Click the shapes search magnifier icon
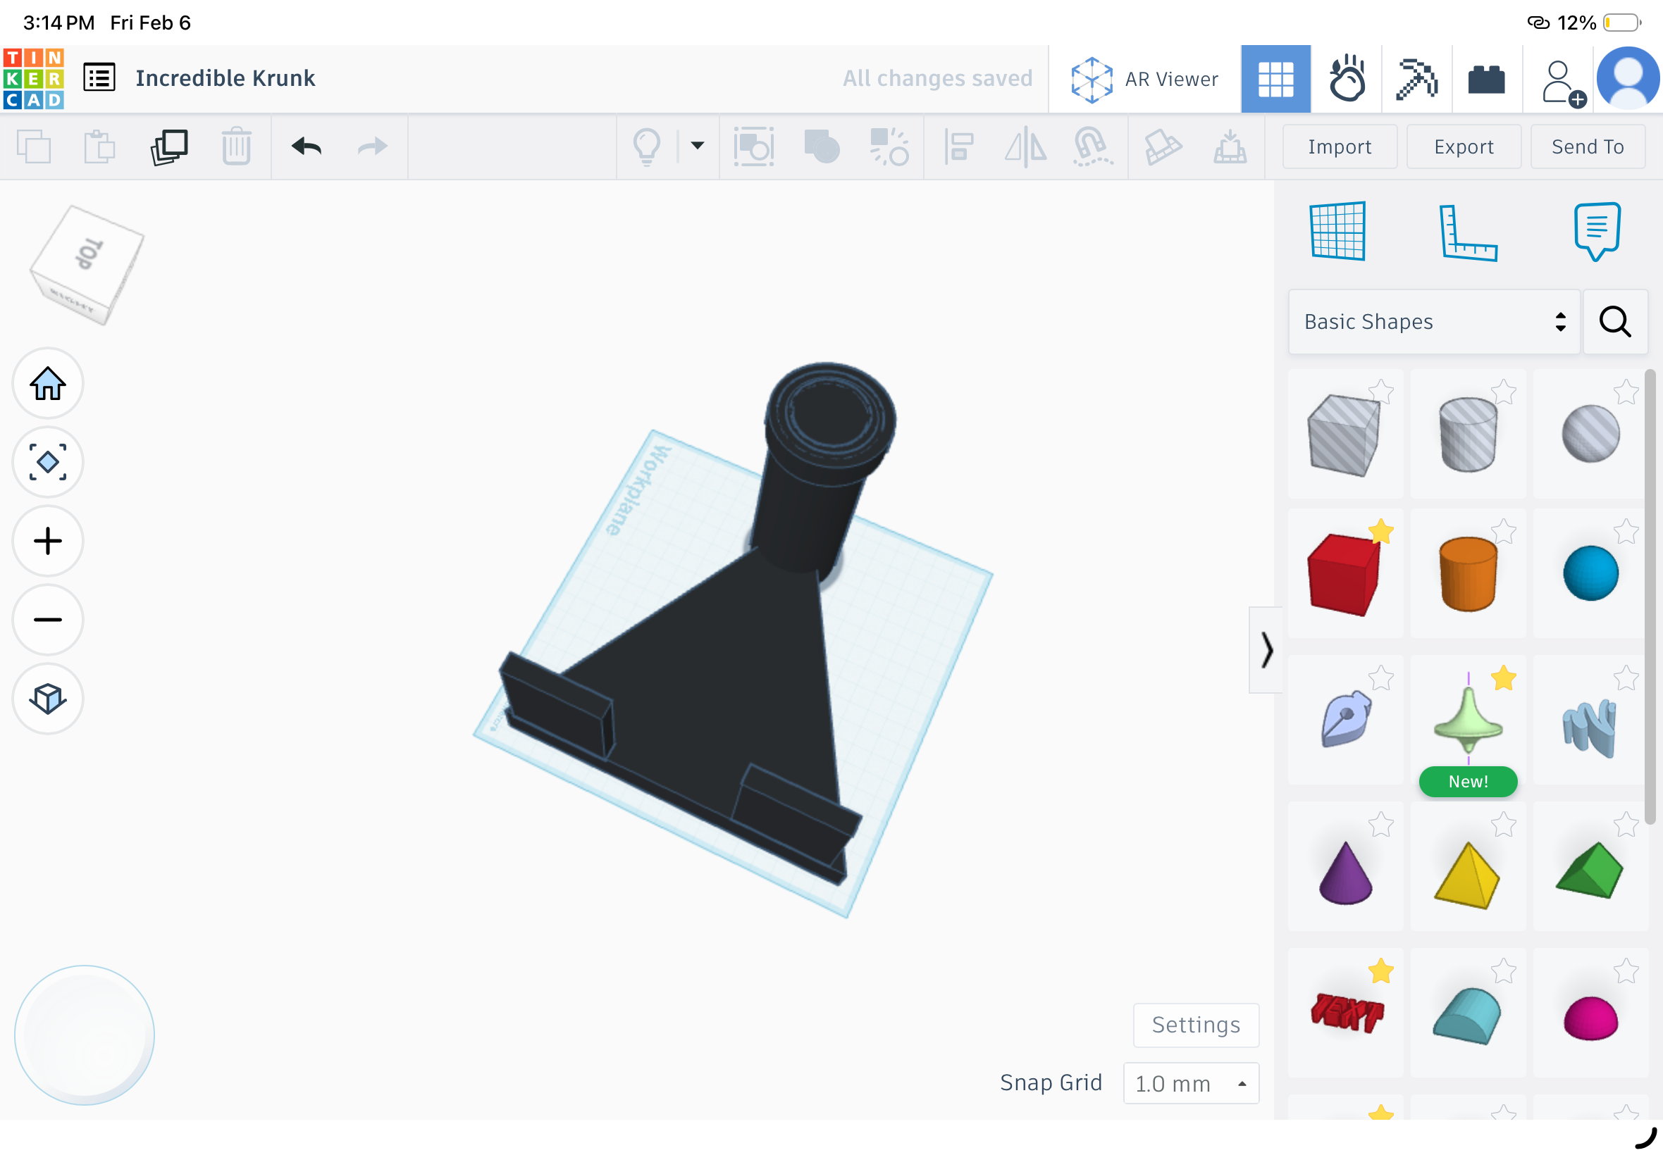Viewport: 1663px width, 1155px height. 1615,322
